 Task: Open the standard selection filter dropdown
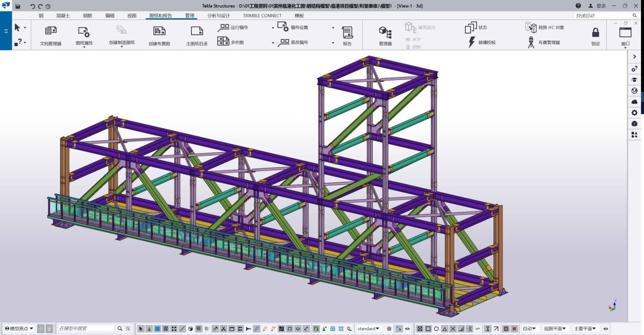point(369,329)
